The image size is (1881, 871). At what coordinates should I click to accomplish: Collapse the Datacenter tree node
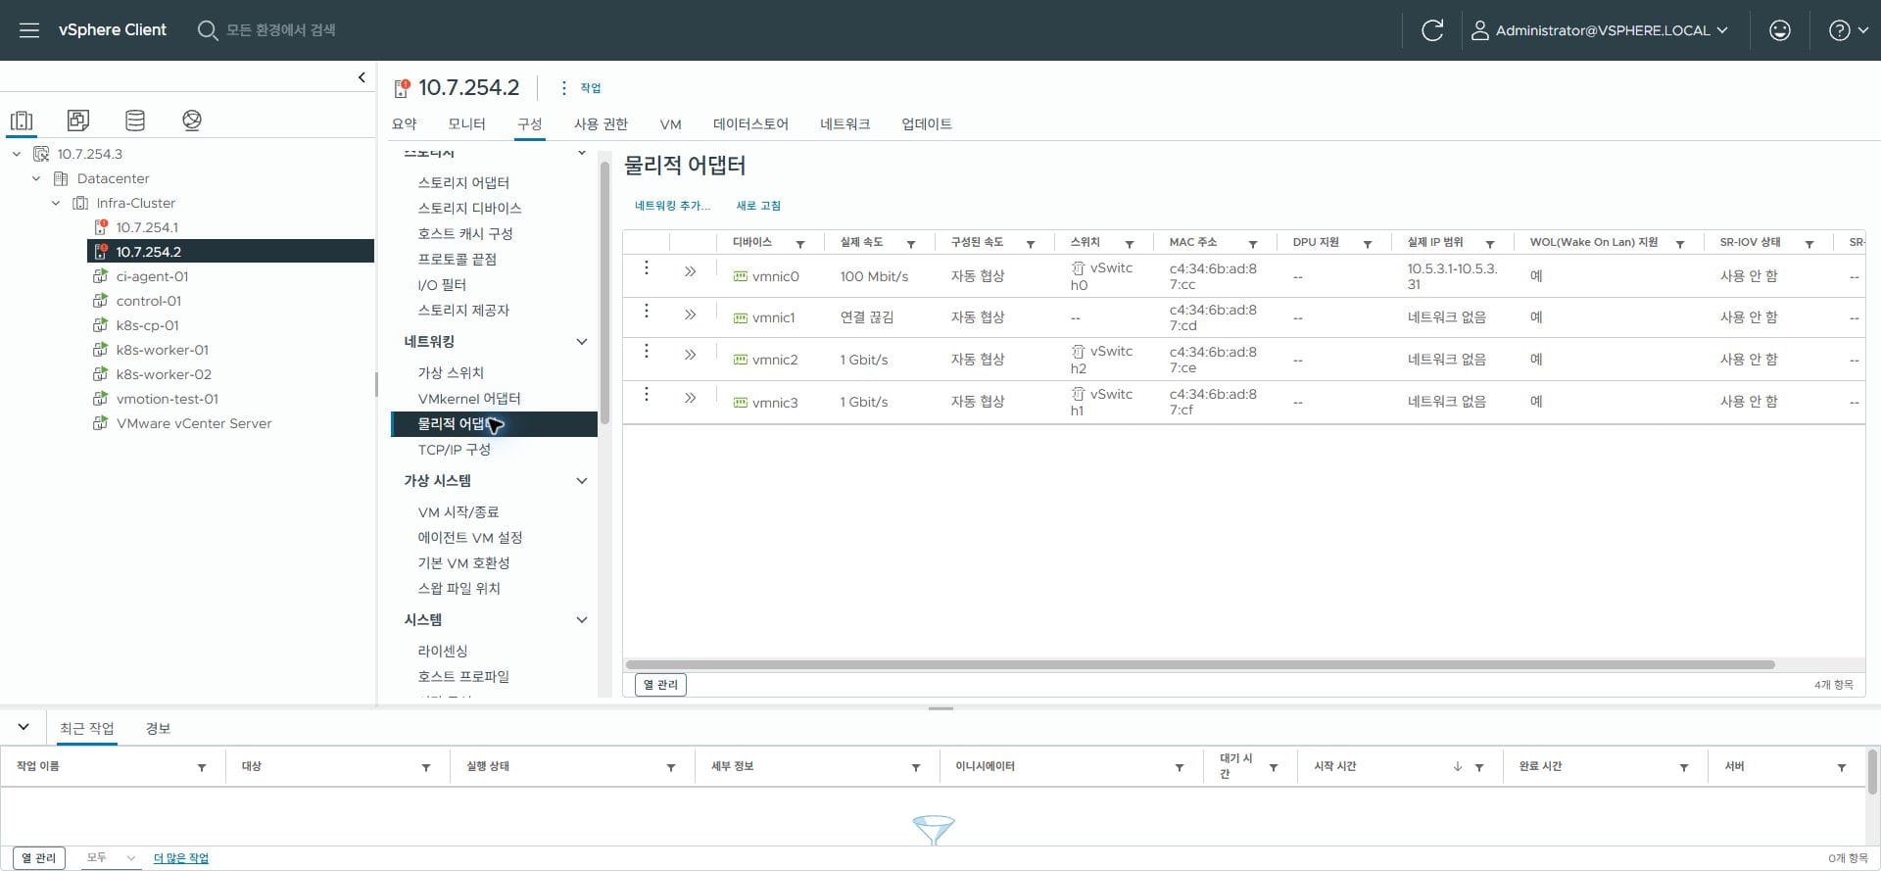tap(36, 178)
